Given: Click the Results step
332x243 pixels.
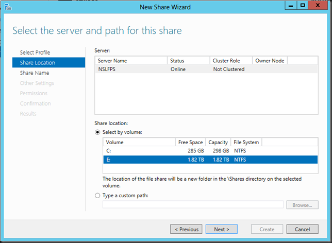Looking at the screenshot, I should (28, 114).
